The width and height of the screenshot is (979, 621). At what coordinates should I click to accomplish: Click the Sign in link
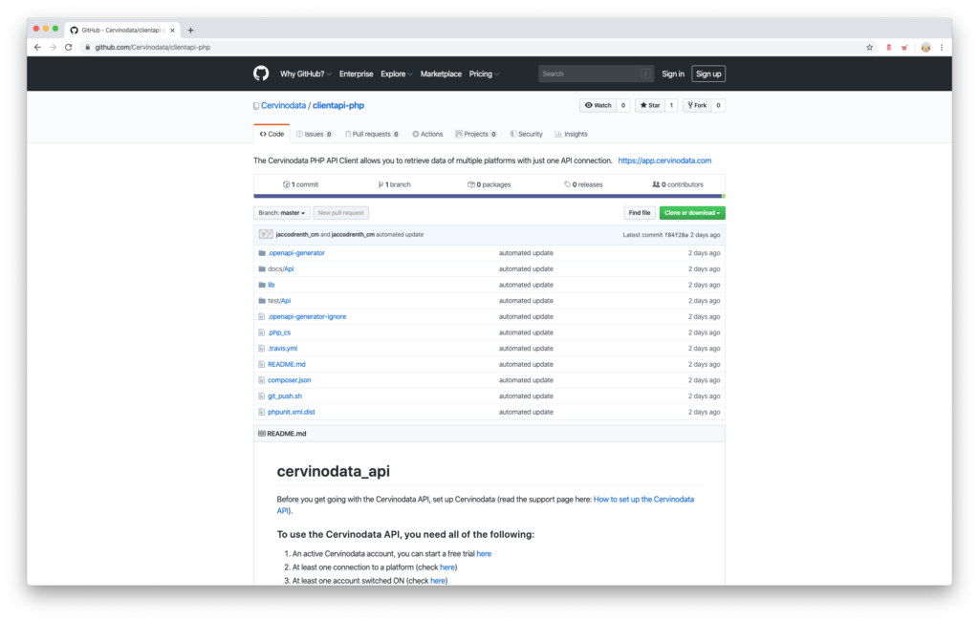coord(672,74)
